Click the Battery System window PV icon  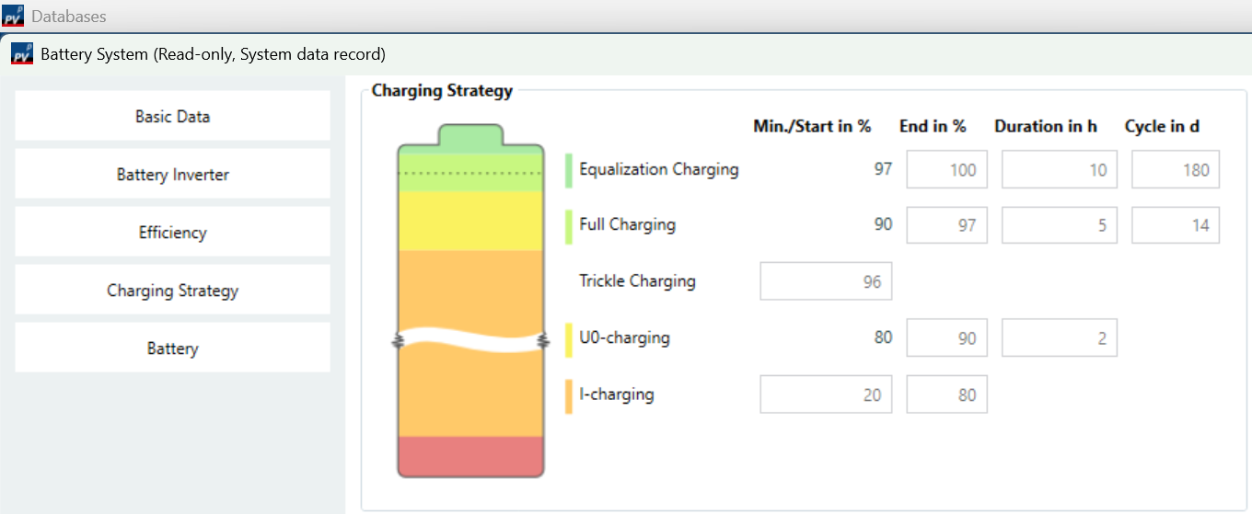(x=22, y=54)
